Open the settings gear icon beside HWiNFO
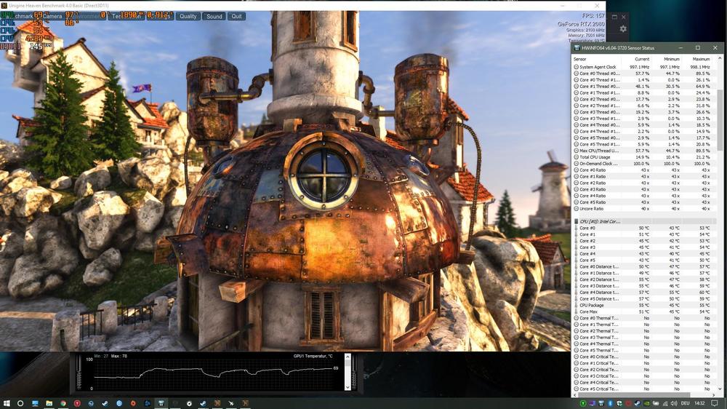Screen dimensions: 727x409 pos(623,29)
